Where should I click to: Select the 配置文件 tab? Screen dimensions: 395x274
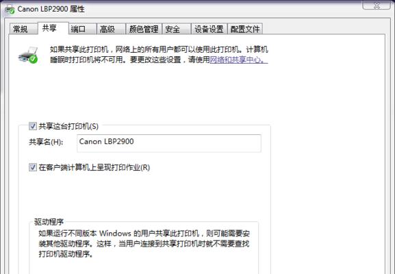tap(245, 29)
